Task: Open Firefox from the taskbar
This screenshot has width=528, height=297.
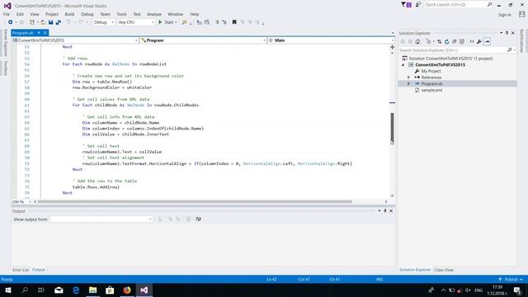Action: pos(127,290)
